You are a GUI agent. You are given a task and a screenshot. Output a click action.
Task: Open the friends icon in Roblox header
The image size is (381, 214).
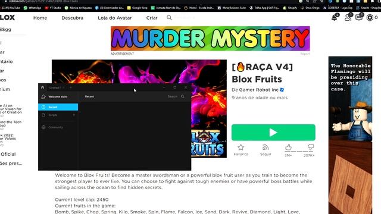(348, 17)
